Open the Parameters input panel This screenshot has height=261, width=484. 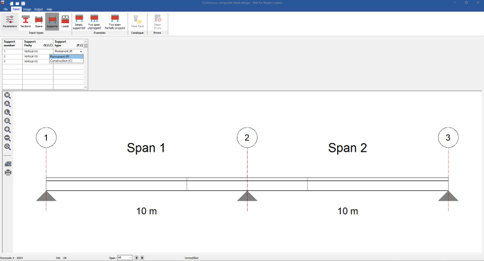10,21
